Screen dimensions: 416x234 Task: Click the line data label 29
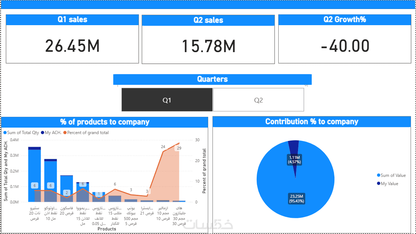[179, 148]
